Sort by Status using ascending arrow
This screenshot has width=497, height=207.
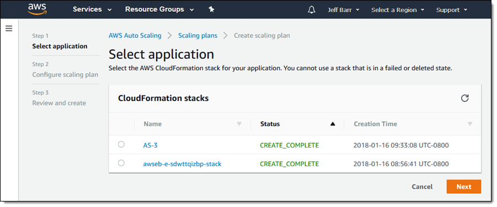coord(332,124)
